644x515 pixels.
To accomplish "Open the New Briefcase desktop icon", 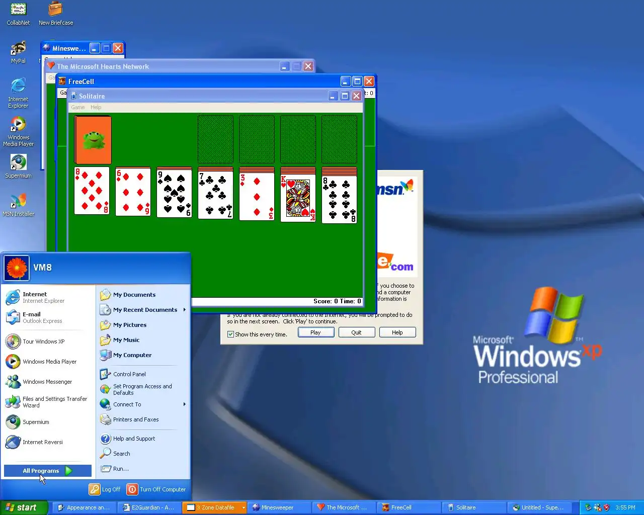I will (x=56, y=14).
